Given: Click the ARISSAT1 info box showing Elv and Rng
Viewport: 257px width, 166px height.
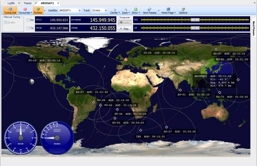Looking at the screenshot, I should pyautogui.click(x=215, y=81).
